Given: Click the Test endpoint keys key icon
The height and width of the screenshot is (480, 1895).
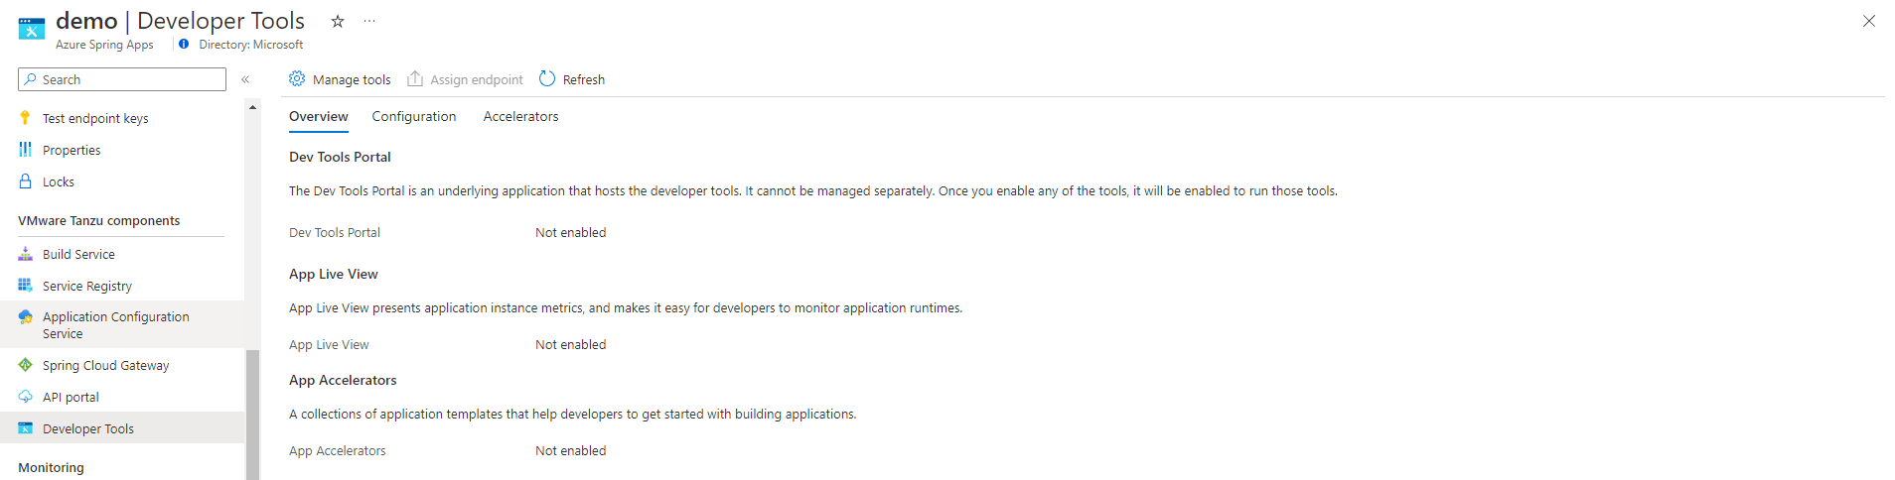Looking at the screenshot, I should [26, 118].
